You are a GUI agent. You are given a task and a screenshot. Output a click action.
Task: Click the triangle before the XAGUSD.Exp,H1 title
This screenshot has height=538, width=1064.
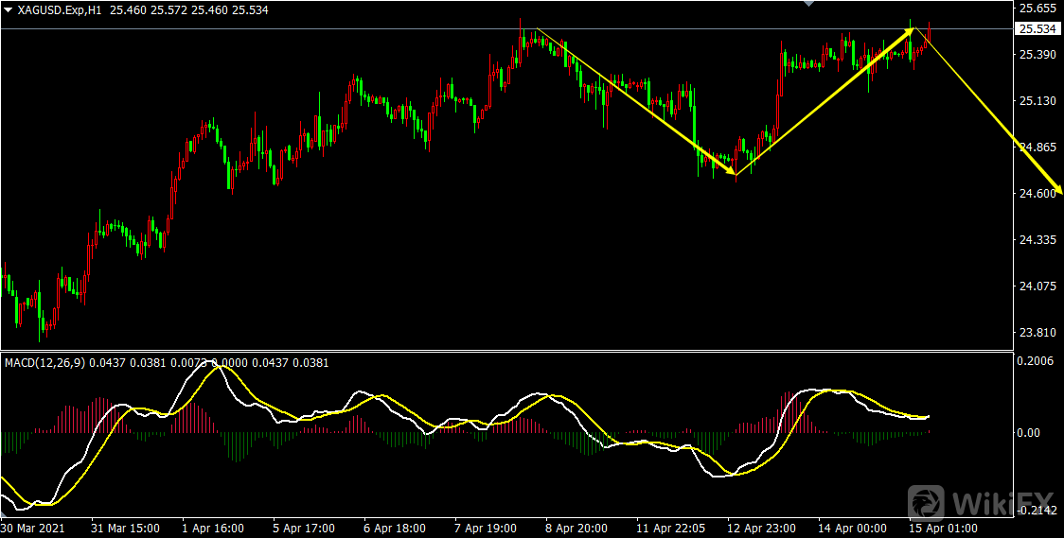pos(9,9)
